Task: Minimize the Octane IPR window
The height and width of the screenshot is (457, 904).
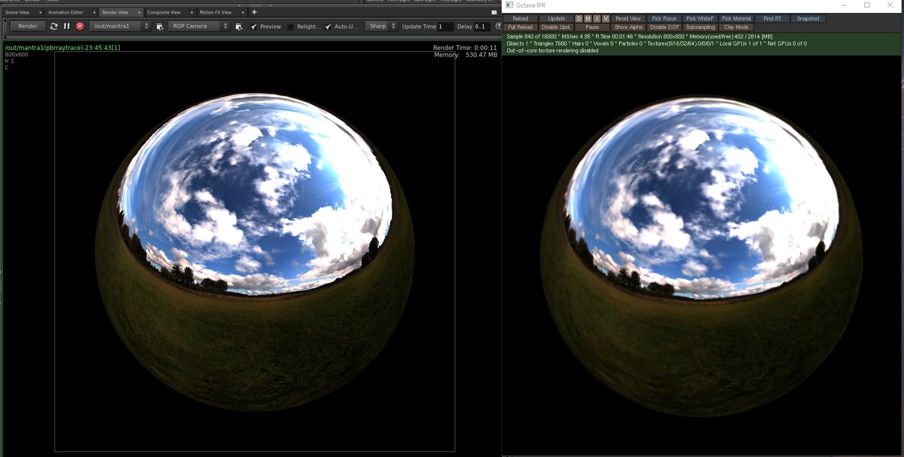Action: pyautogui.click(x=845, y=5)
